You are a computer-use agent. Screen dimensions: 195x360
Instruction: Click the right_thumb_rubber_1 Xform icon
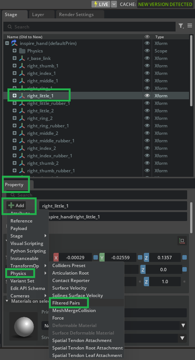click(22, 171)
